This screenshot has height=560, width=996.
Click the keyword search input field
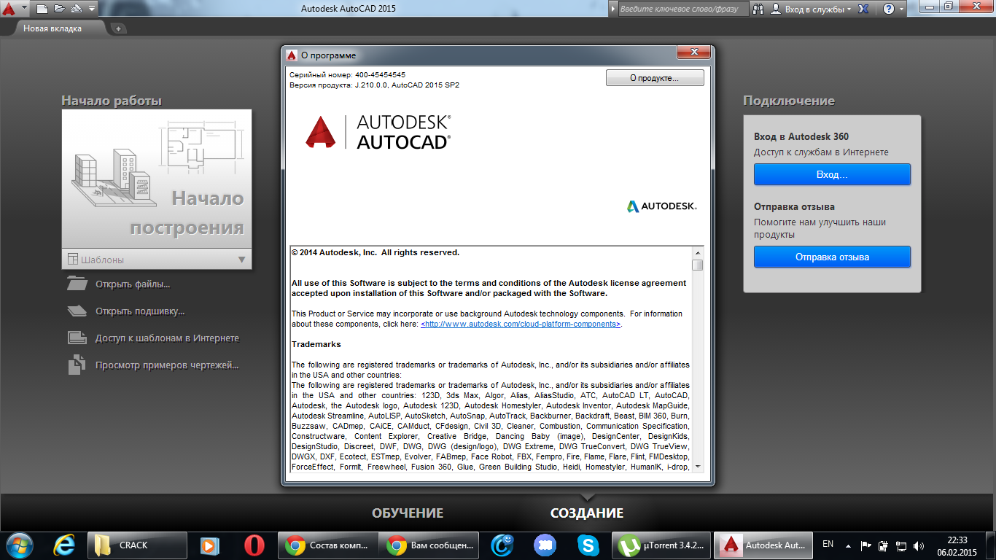[x=683, y=9]
